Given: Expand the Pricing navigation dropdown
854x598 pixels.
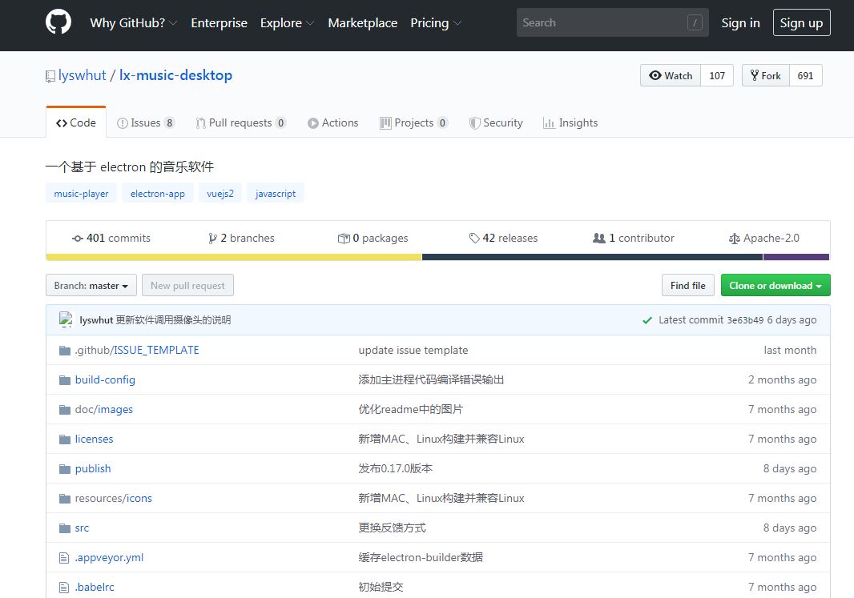Looking at the screenshot, I should pyautogui.click(x=436, y=23).
